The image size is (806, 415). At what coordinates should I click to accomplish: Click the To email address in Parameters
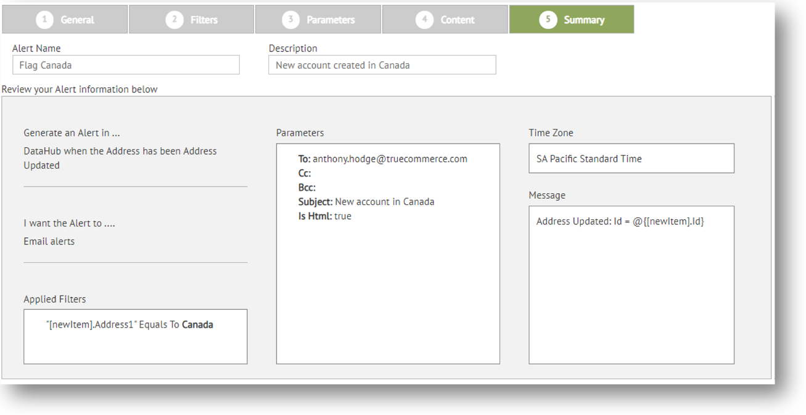(389, 159)
